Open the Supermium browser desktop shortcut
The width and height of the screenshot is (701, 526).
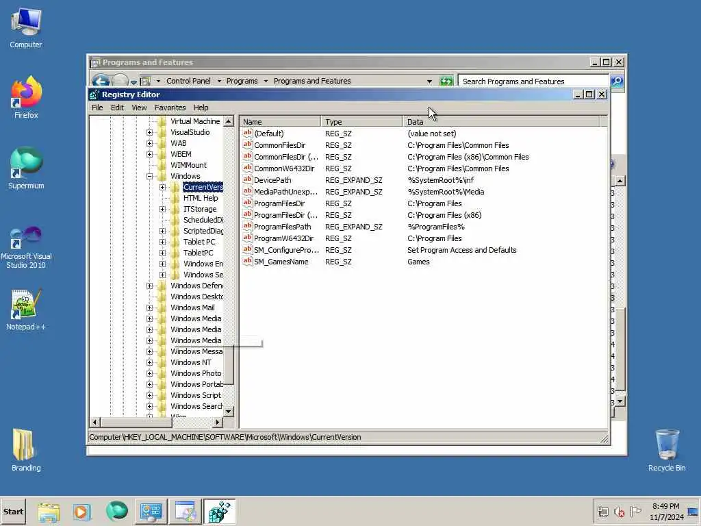click(26, 168)
